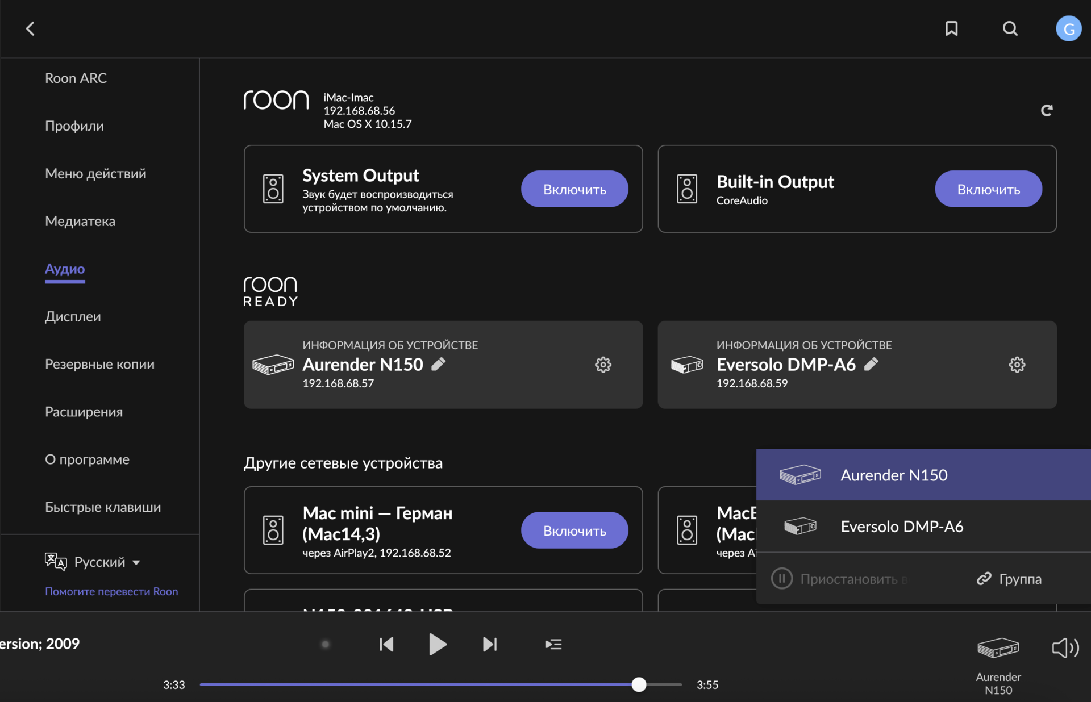The width and height of the screenshot is (1091, 702).
Task: Click the playback seek bar handle
Action: click(x=639, y=684)
